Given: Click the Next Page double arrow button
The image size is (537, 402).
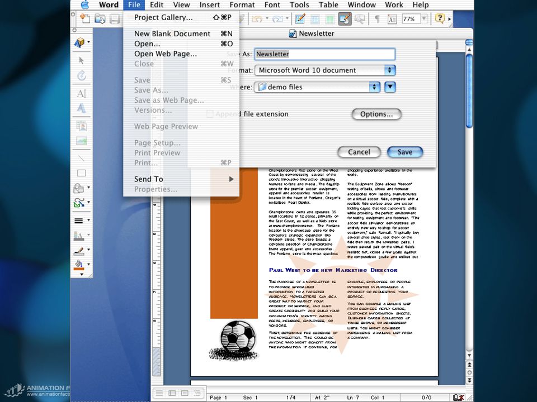Looking at the screenshot, I should pos(469,380).
